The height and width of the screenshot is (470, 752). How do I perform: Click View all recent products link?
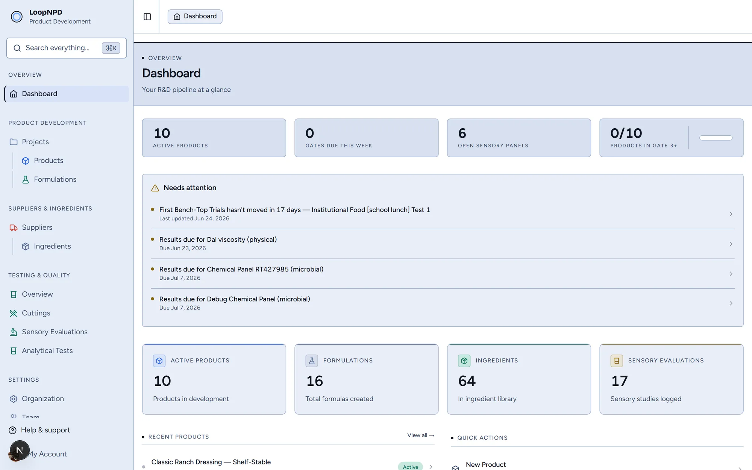tap(421, 435)
